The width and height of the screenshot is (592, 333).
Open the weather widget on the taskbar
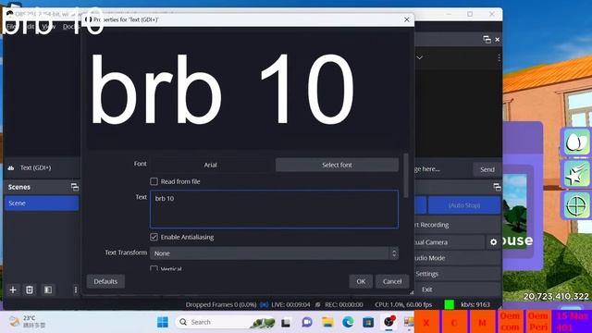pyautogui.click(x=27, y=322)
